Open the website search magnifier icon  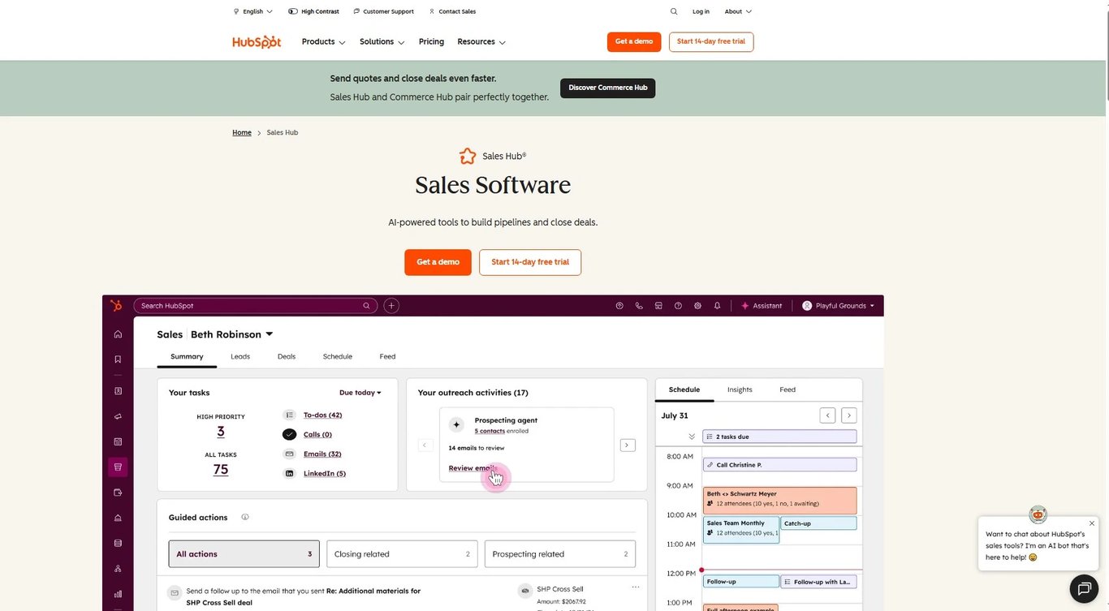tap(674, 11)
